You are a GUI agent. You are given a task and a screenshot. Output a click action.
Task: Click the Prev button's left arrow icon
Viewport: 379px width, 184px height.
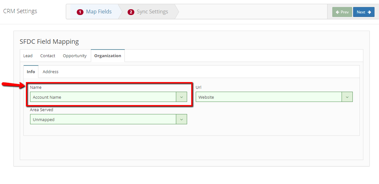click(337, 12)
